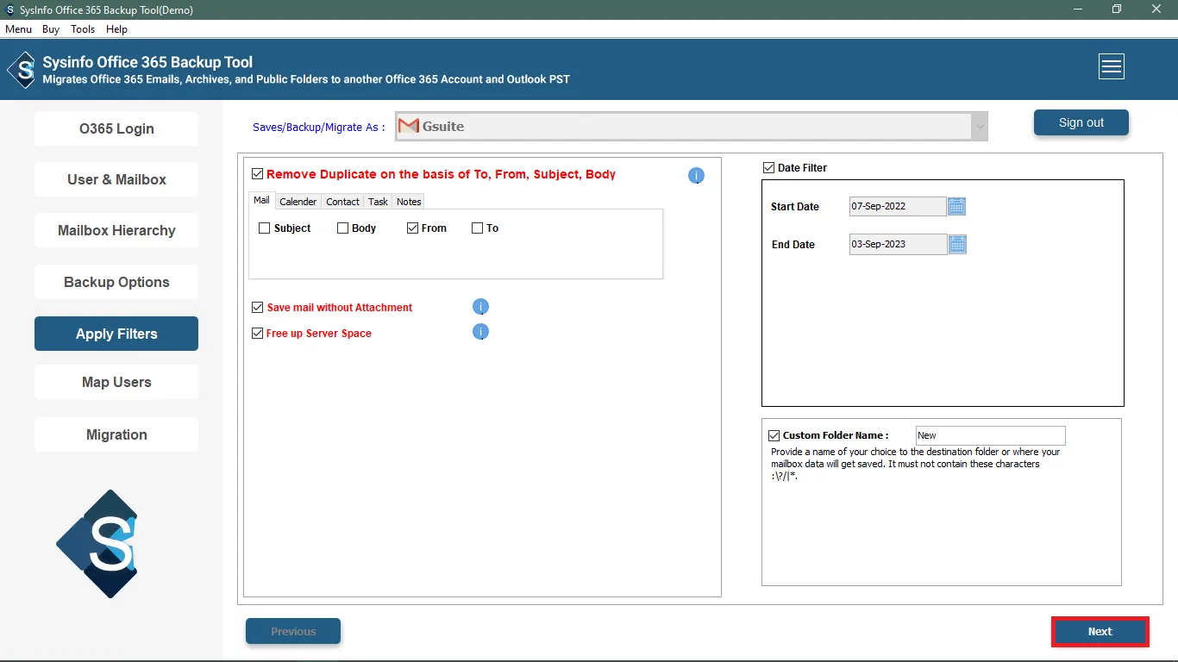The image size is (1178, 662).
Task: Open the Tools menu
Action: coord(83,29)
